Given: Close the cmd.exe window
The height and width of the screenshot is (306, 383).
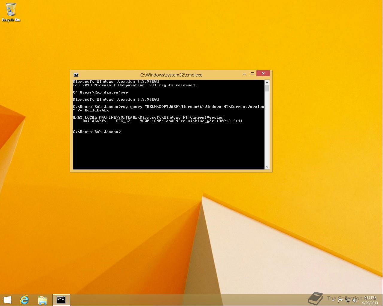Looking at the screenshot, I should (x=263, y=74).
